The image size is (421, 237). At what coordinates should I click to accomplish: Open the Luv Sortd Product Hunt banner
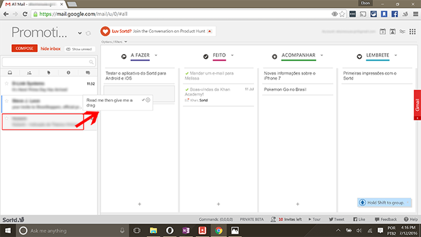pyautogui.click(x=158, y=31)
